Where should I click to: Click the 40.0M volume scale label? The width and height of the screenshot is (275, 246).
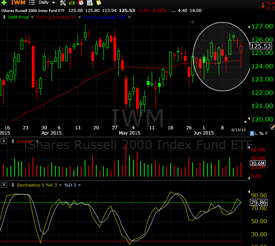click(x=258, y=159)
